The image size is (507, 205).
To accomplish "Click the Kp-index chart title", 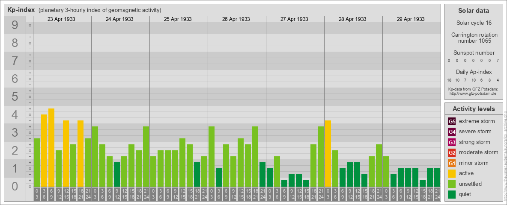I will 21,10.
